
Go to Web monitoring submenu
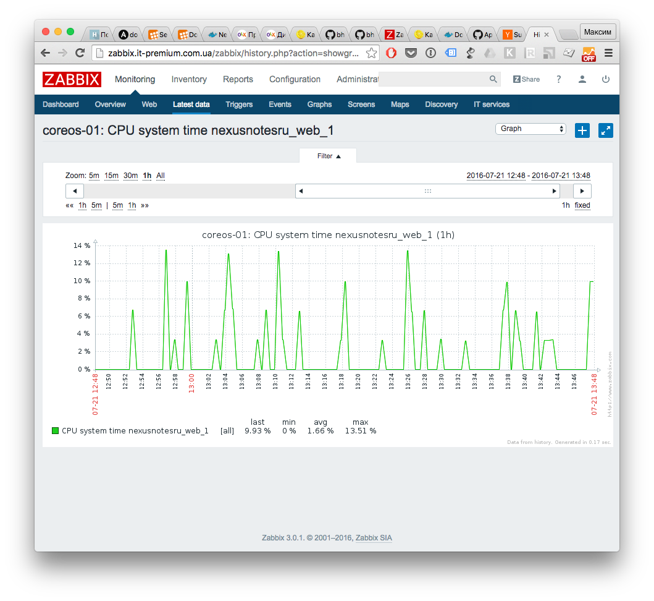[149, 104]
